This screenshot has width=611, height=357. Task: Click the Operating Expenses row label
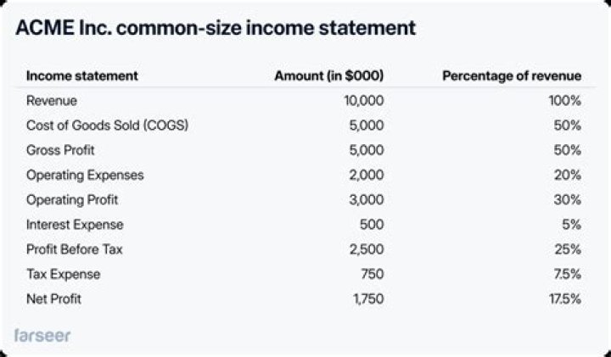point(85,175)
